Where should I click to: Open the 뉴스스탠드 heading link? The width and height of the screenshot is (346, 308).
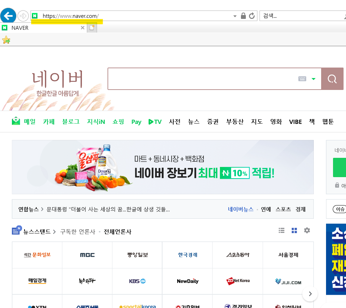37,232
